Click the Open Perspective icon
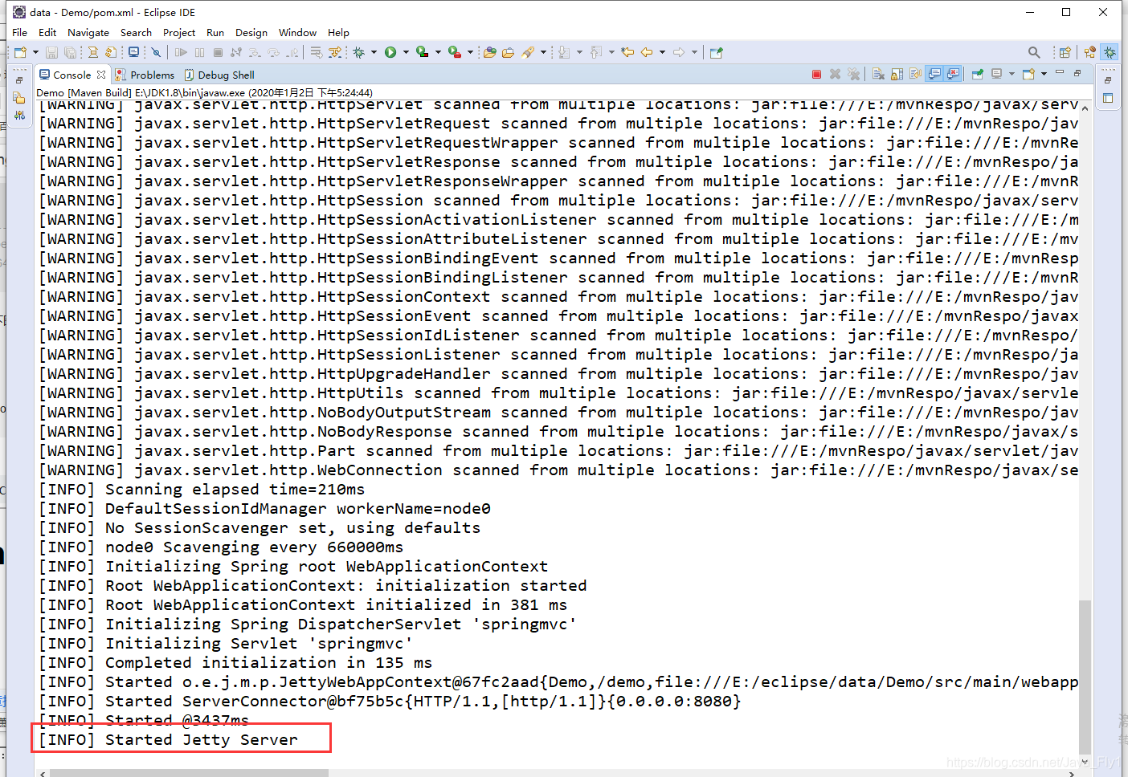Viewport: 1128px width, 777px height. pyautogui.click(x=1064, y=52)
